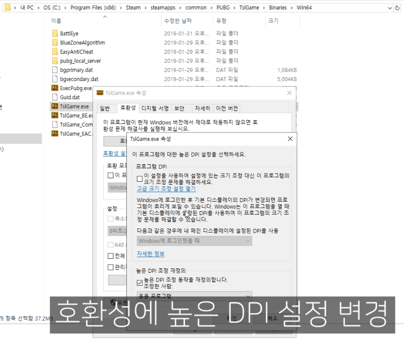Viewport: 404px width, 339px height.
Task: Navigate to 내 PC in the address bar
Action: [27, 8]
